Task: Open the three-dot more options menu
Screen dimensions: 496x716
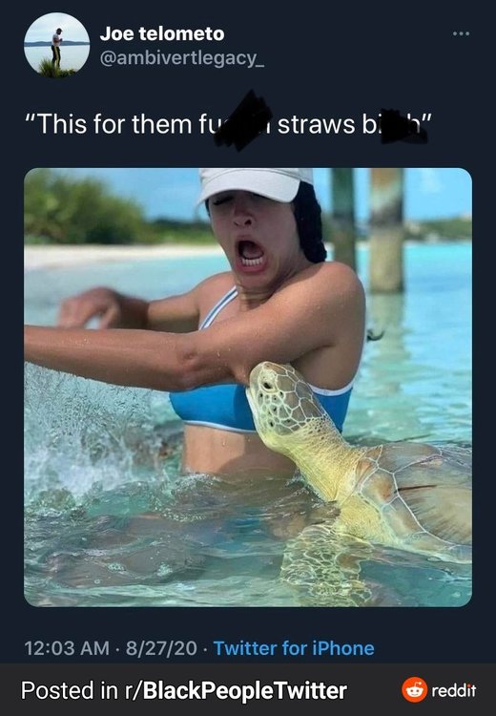Action: click(x=461, y=33)
